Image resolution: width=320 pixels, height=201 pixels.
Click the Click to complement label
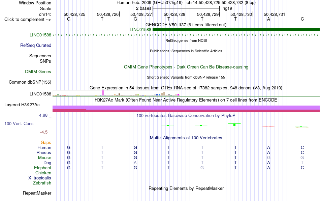(x=28, y=20)
